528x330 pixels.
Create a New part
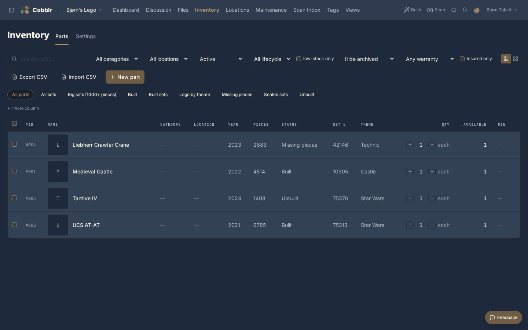[125, 77]
